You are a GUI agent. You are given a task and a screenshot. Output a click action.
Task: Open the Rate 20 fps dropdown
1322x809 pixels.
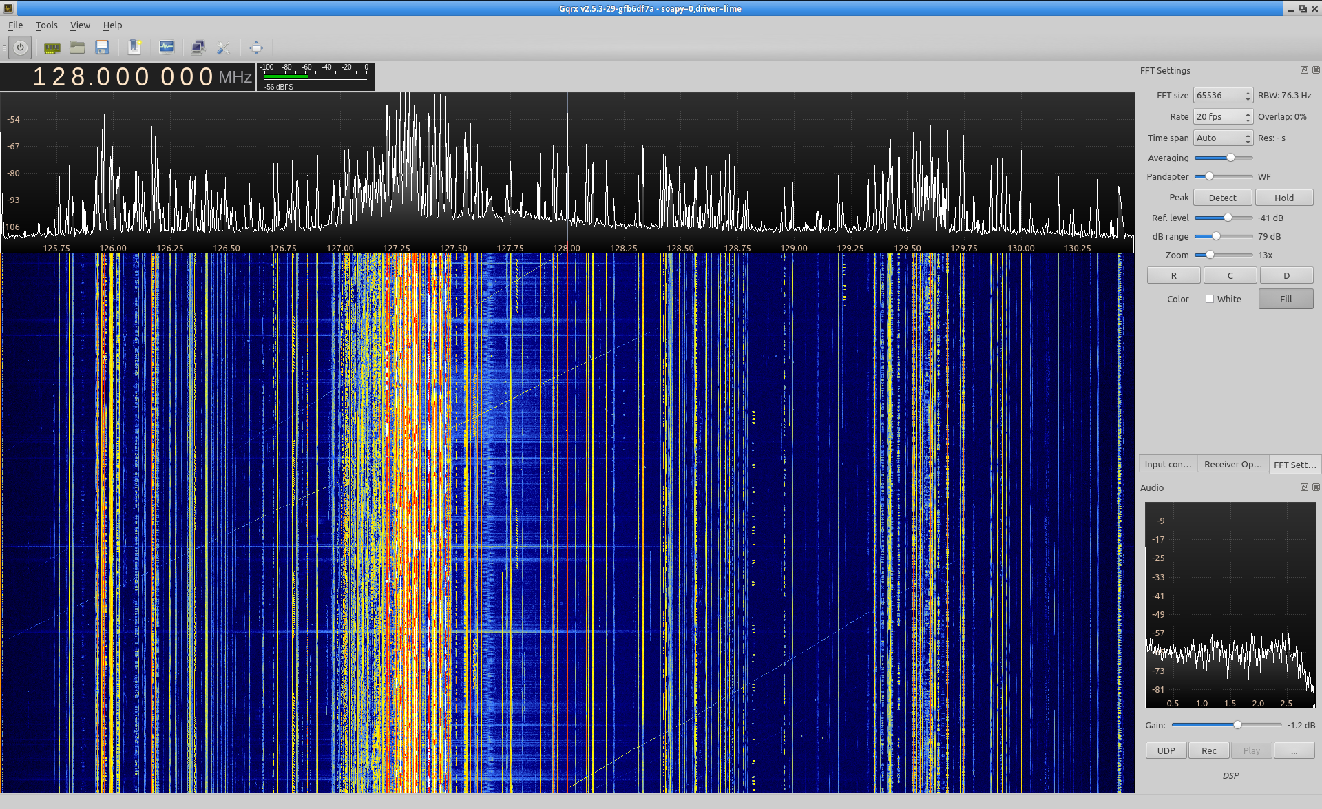1222,117
